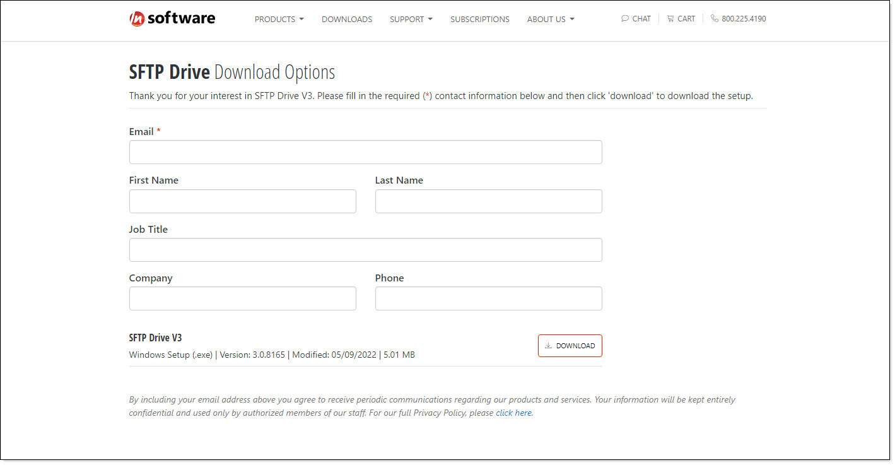Open Privacy Policy 'click here' link
895x465 pixels.
pyautogui.click(x=513, y=413)
